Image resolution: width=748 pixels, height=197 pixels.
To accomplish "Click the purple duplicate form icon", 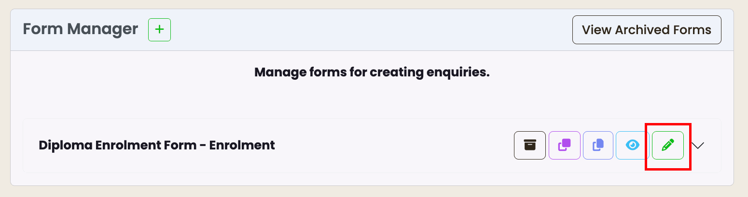I will pos(565,145).
